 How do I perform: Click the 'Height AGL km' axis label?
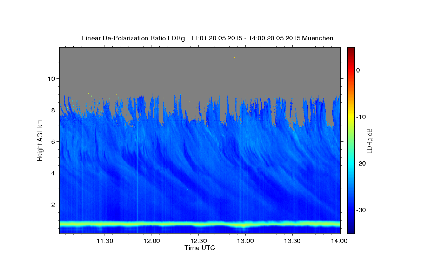coord(40,140)
